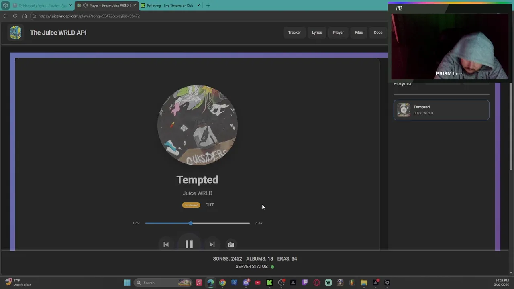The width and height of the screenshot is (514, 289).
Task: Click the radio icon beside the next button
Action: point(231,244)
